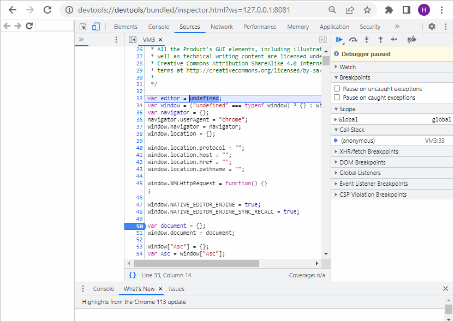This screenshot has height=322, width=454.
Task: Step into next function call
Action: [367, 40]
